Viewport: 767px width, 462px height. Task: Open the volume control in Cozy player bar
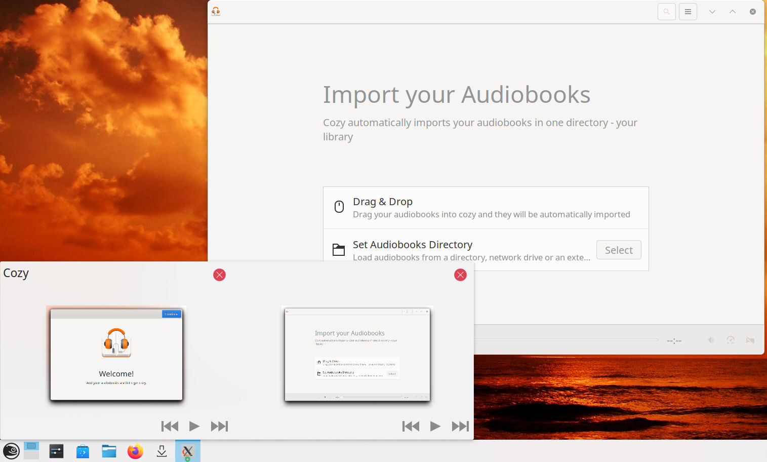pyautogui.click(x=711, y=340)
